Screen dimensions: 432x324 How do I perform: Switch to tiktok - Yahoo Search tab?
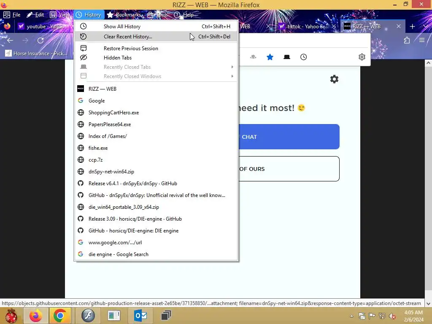tap(303, 27)
